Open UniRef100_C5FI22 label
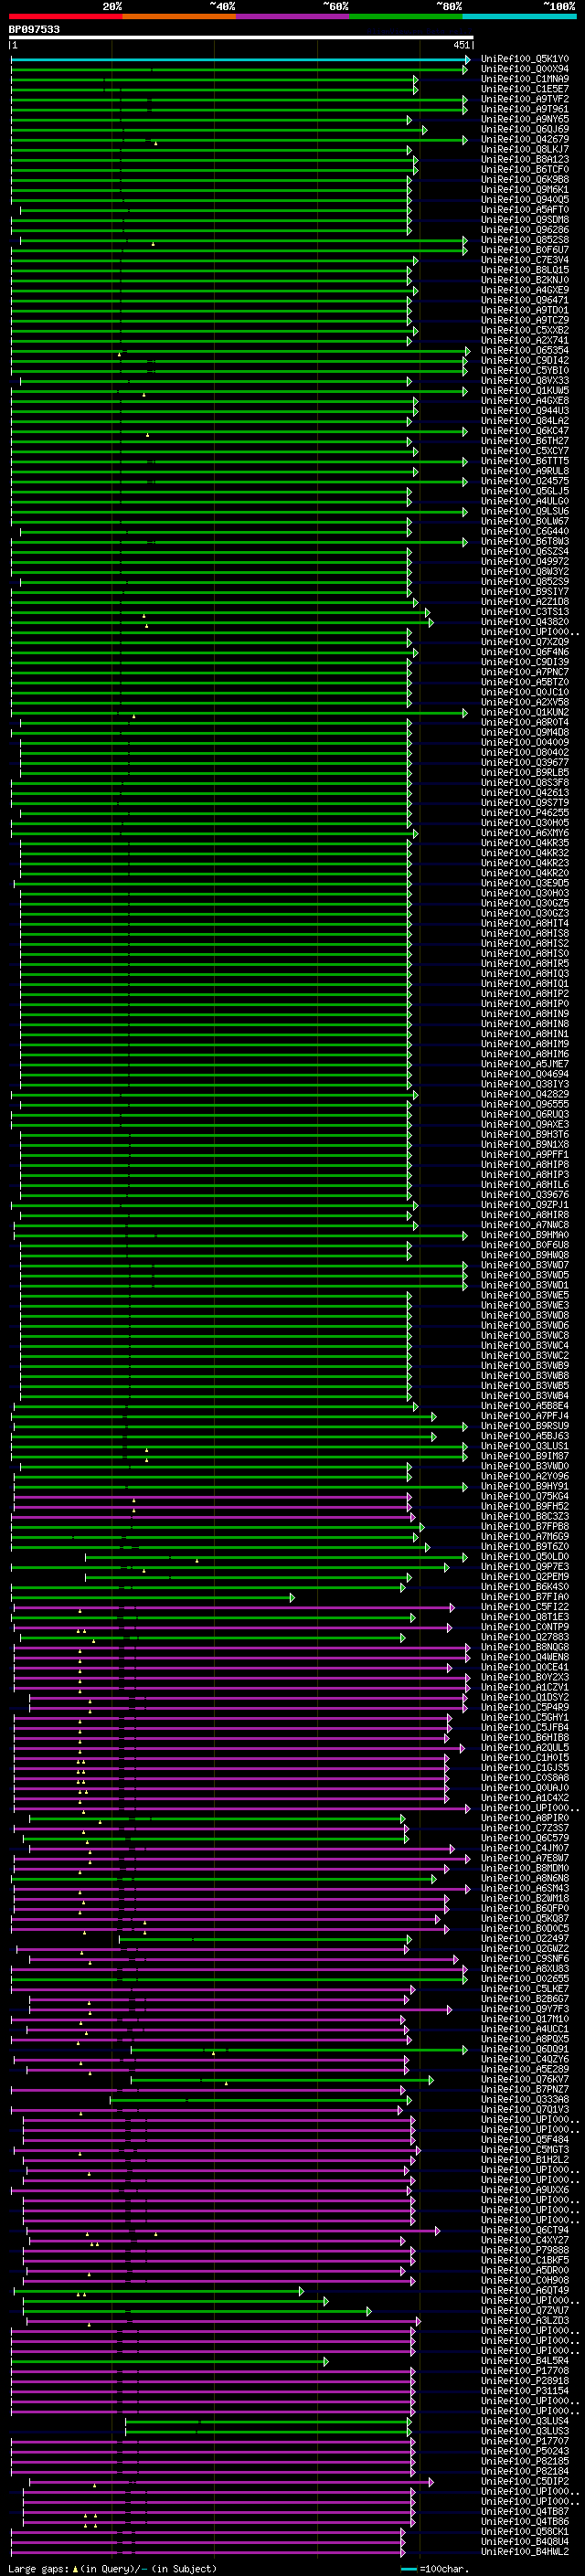The image size is (585, 2576). (x=524, y=1607)
